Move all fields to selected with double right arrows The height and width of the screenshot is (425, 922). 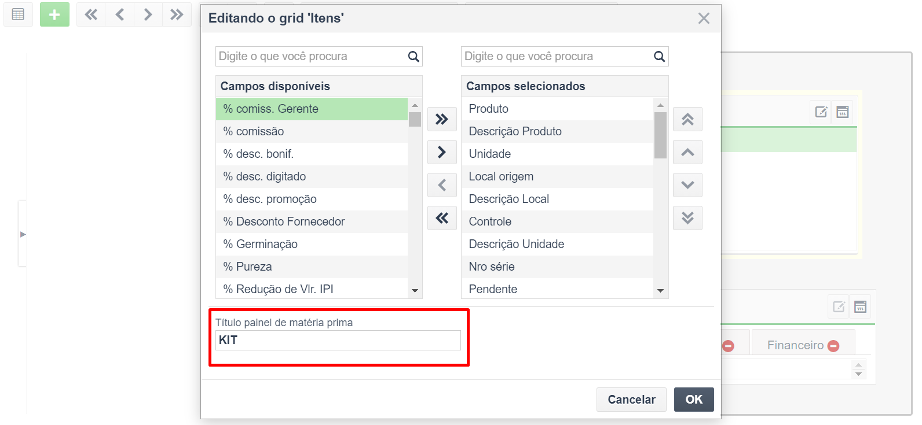pos(442,119)
